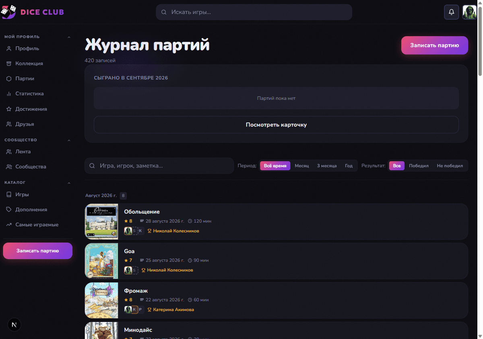Click the top-right Записать партию button
The height and width of the screenshot is (339, 483).
tap(435, 45)
